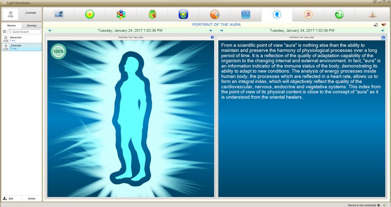391x207 pixels.
Task: Open the green-yellow circle module
Action: pyautogui.click(x=90, y=14)
